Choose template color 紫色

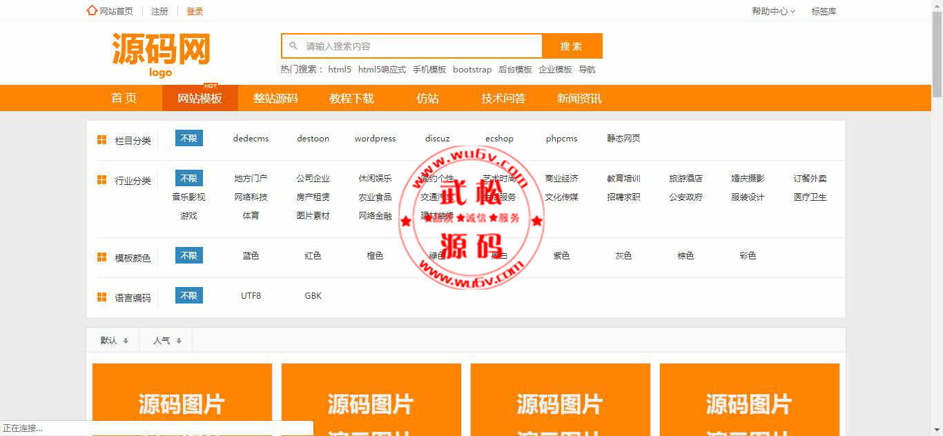(561, 256)
